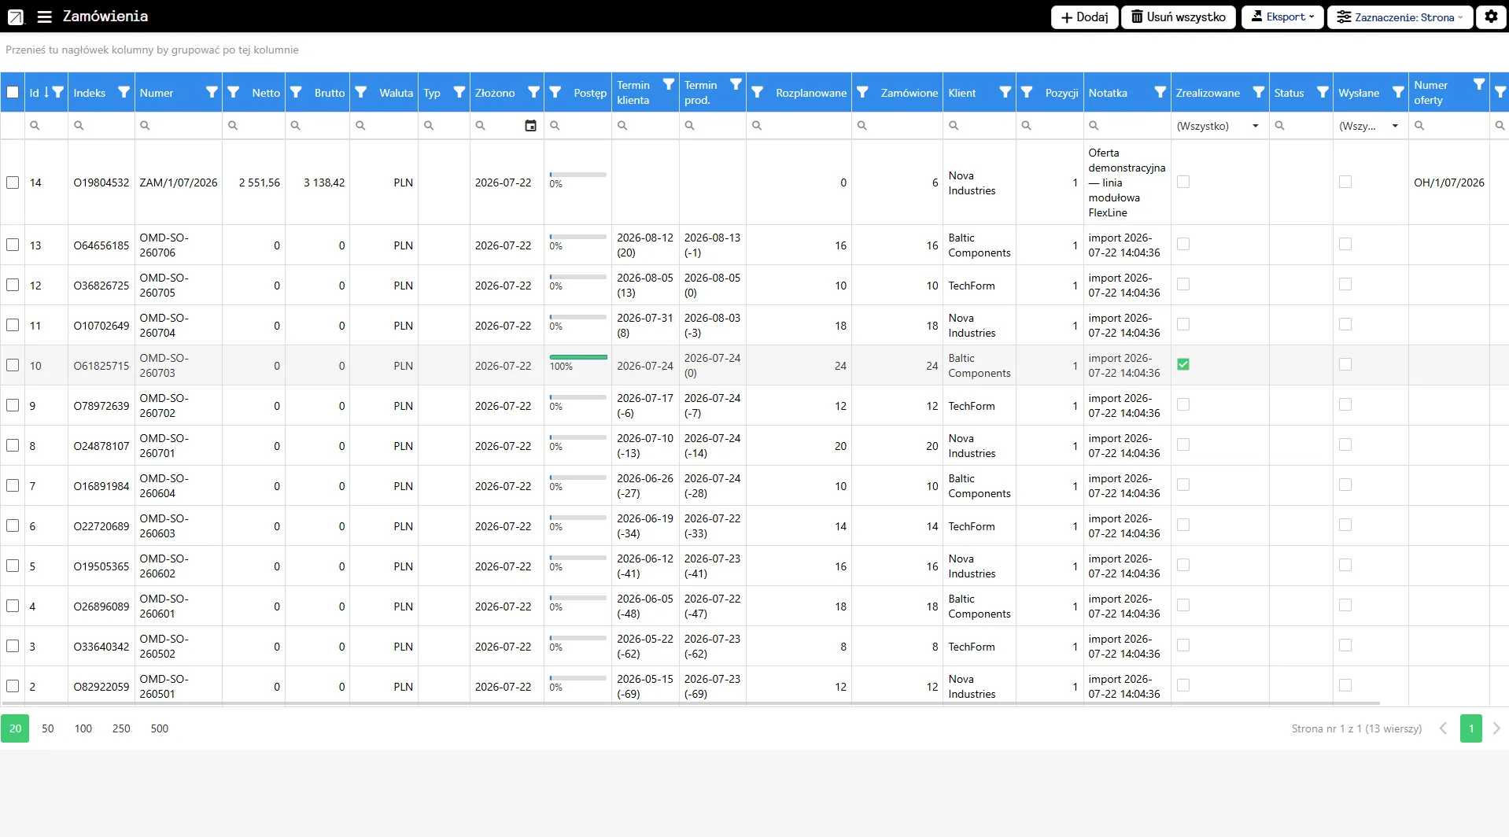Set page size to 250

121,728
